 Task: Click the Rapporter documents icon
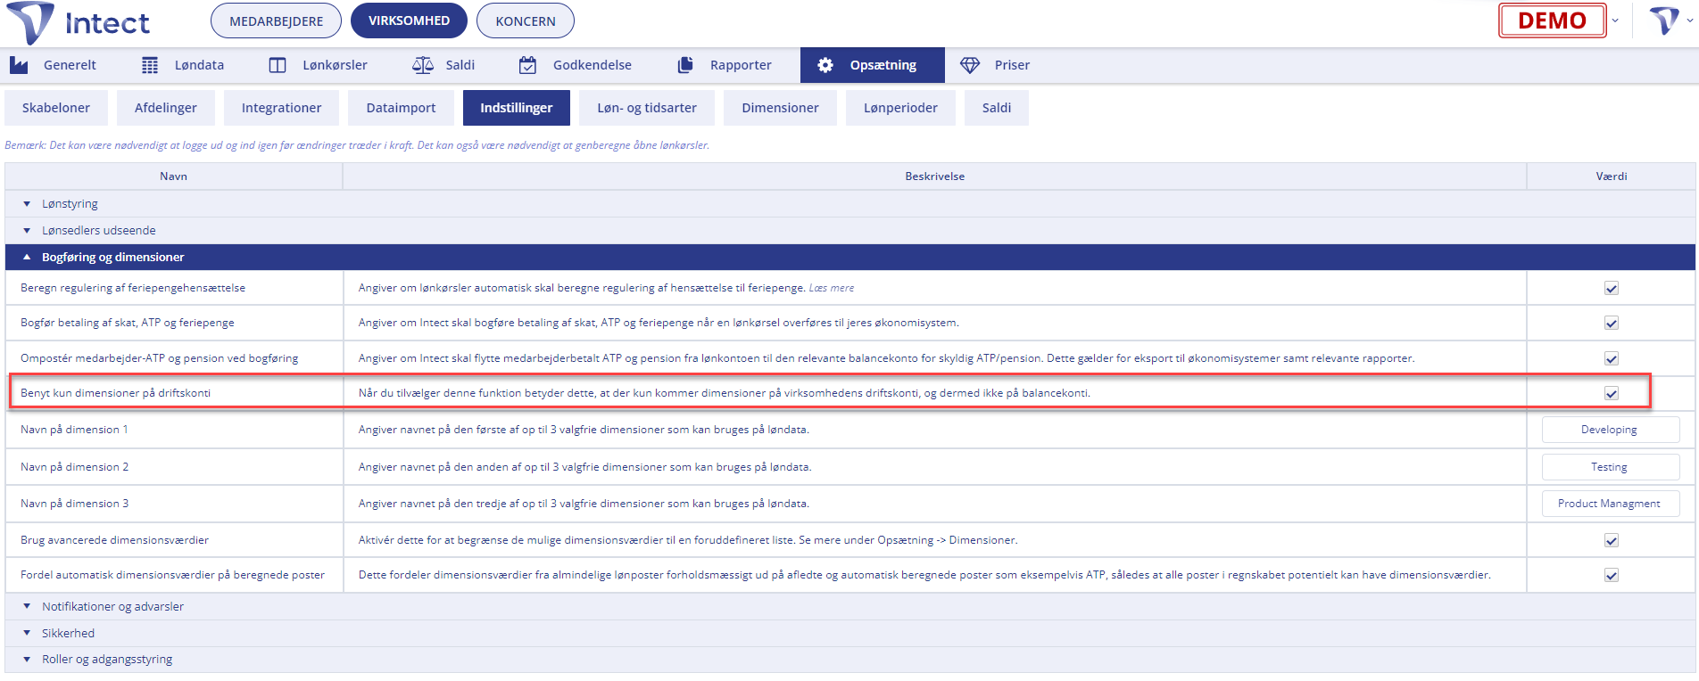[685, 65]
